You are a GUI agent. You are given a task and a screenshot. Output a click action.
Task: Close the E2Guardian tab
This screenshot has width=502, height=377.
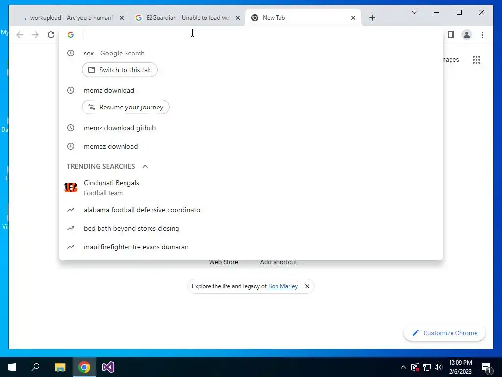[x=238, y=18]
